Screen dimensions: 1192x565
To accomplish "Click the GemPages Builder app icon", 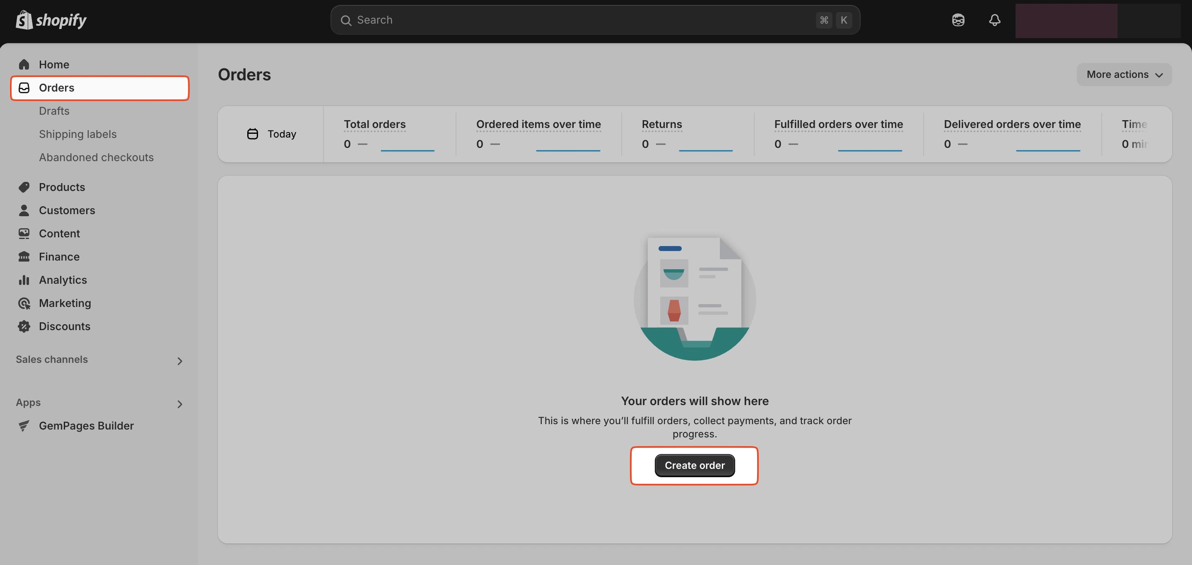I will click(x=24, y=426).
